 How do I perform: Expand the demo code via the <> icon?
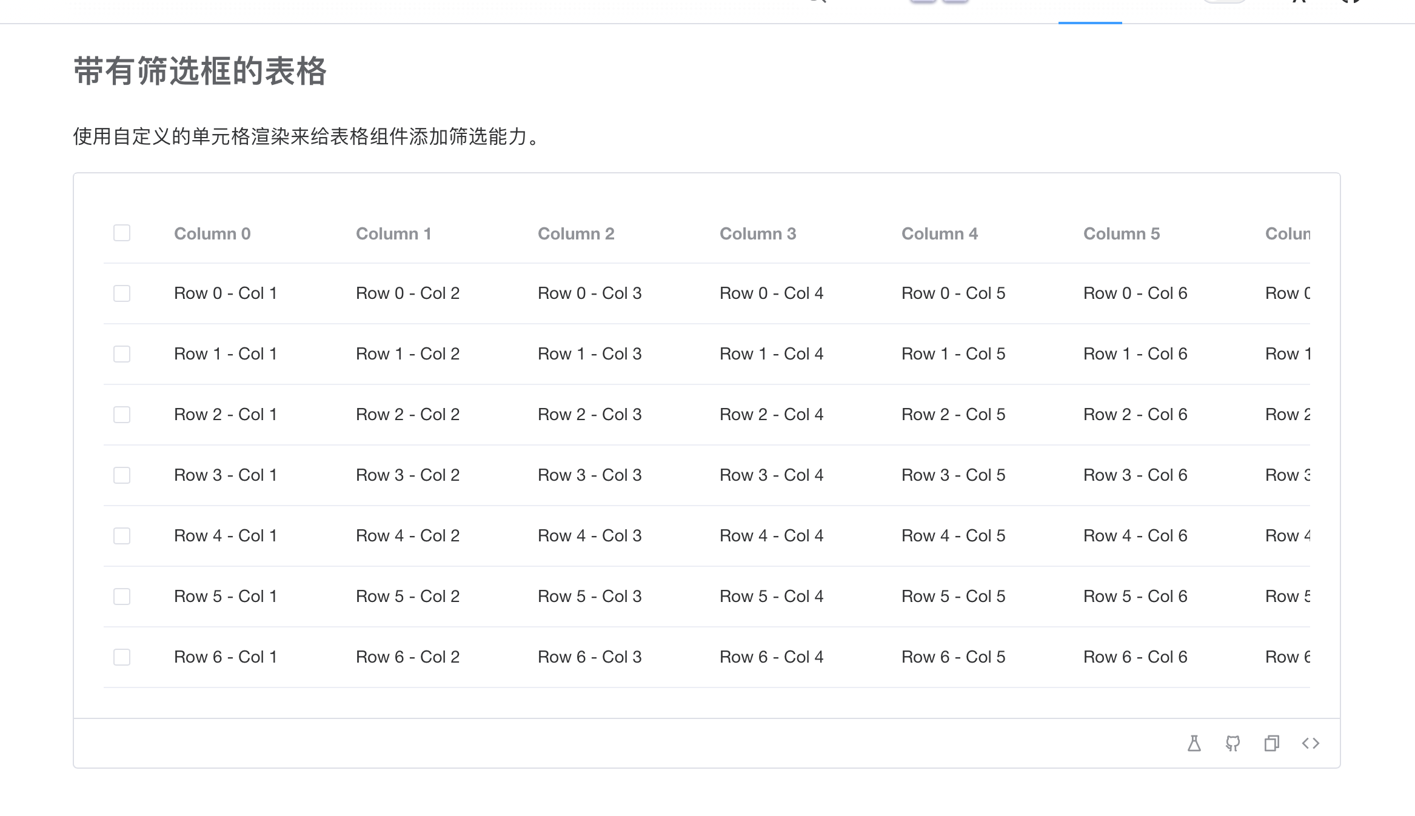click(x=1311, y=743)
